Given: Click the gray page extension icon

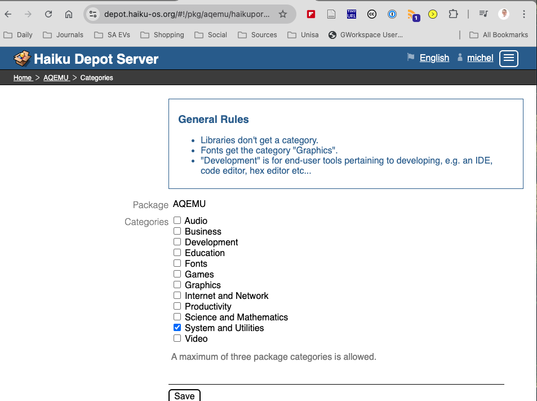Looking at the screenshot, I should (x=331, y=14).
